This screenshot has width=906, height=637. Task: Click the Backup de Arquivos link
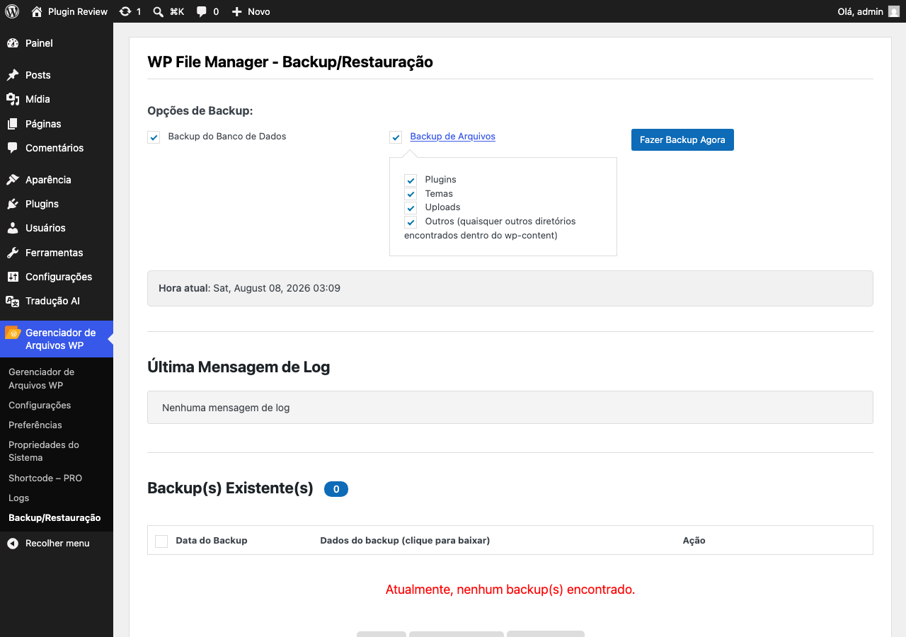tap(453, 137)
